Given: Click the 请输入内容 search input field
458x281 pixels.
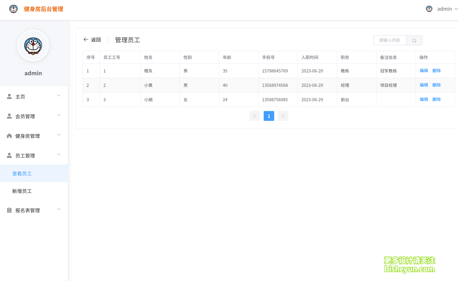Looking at the screenshot, I should click(x=389, y=40).
